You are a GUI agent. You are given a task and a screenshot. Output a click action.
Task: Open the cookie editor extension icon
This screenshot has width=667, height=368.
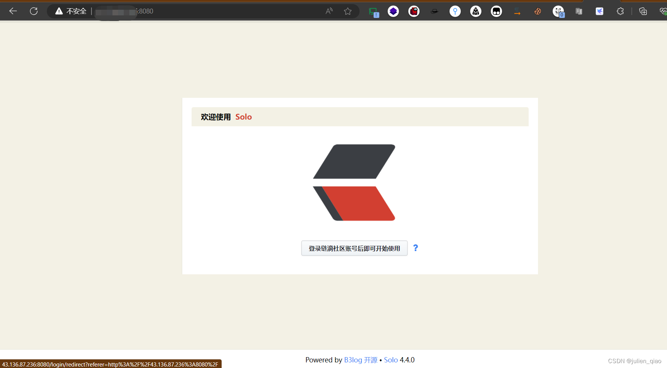point(538,11)
